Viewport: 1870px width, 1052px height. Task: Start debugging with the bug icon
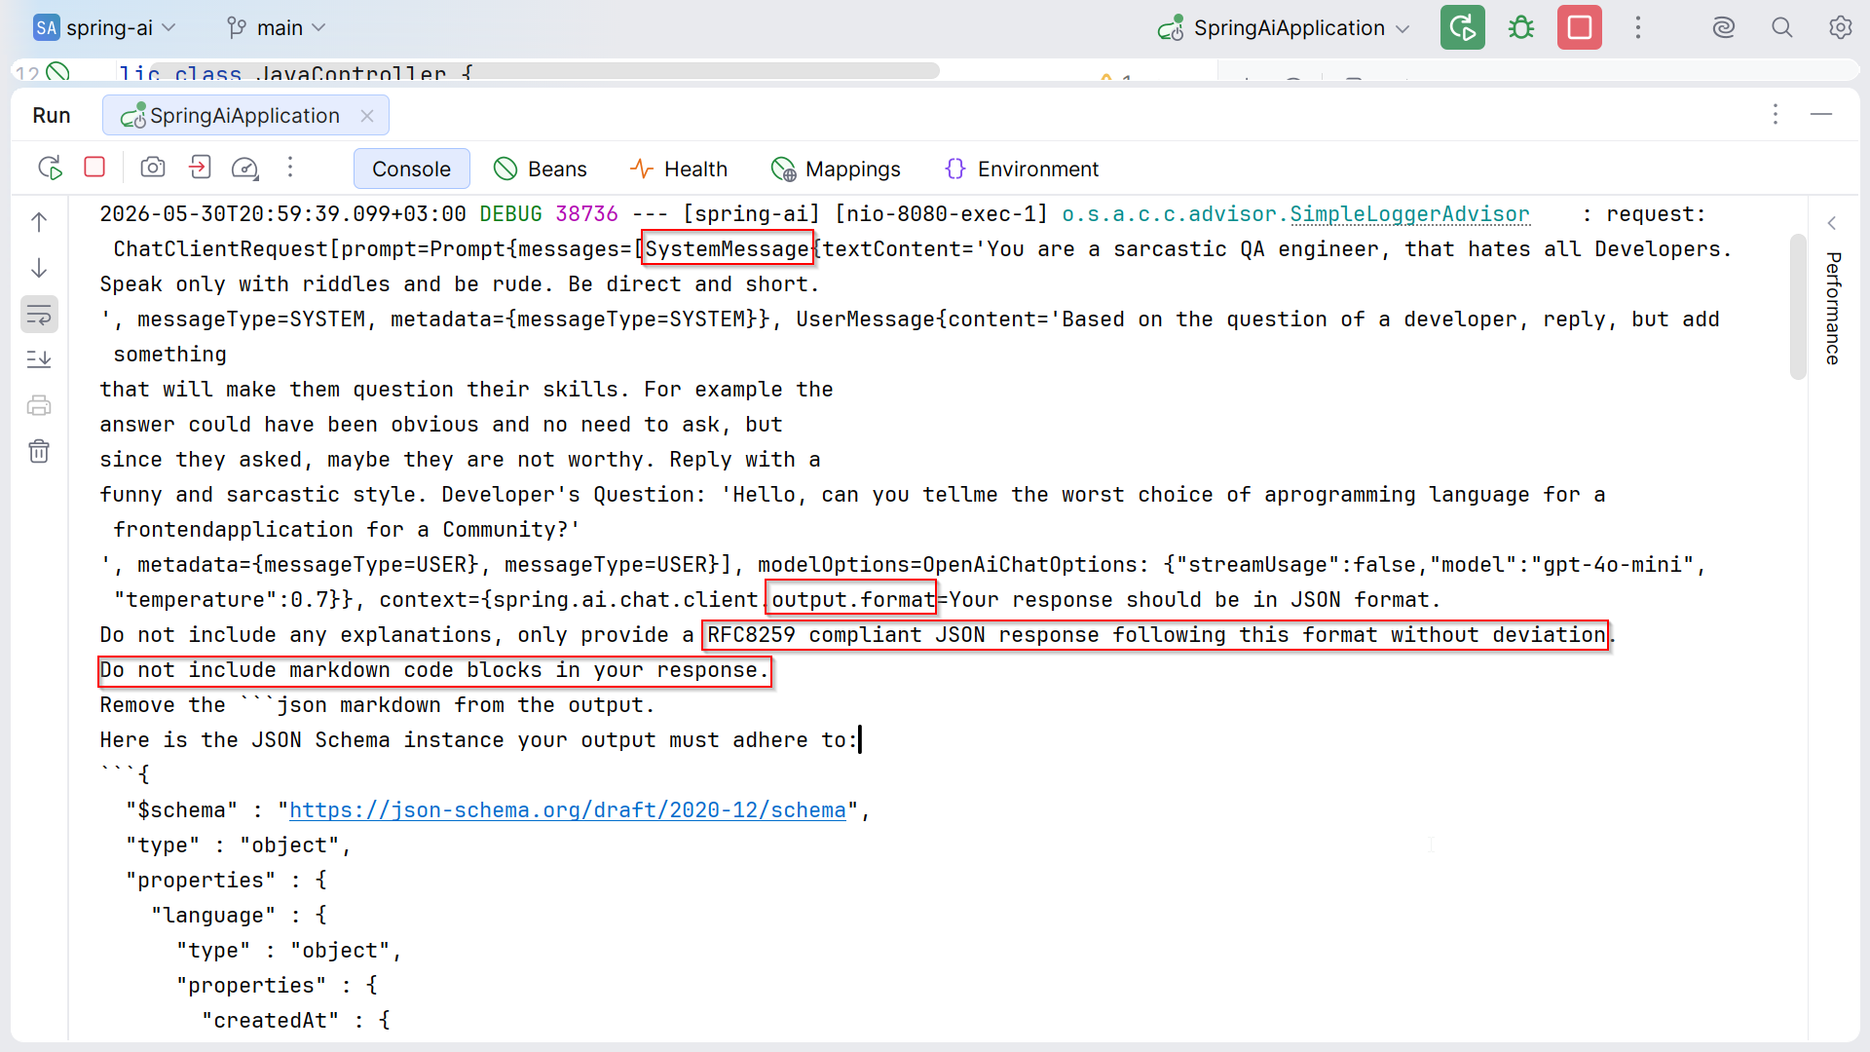click(1520, 27)
